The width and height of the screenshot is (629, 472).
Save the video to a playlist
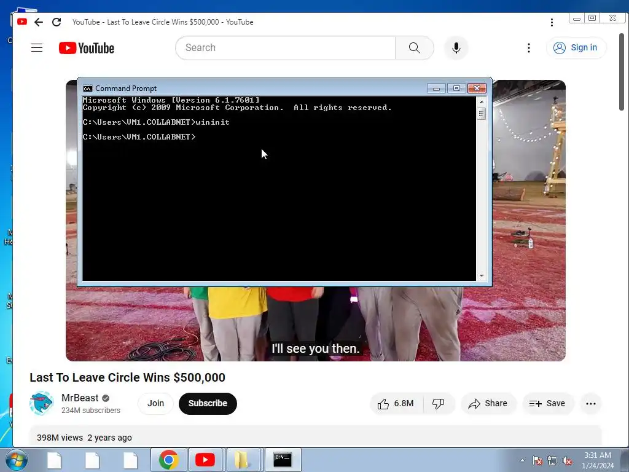click(547, 403)
